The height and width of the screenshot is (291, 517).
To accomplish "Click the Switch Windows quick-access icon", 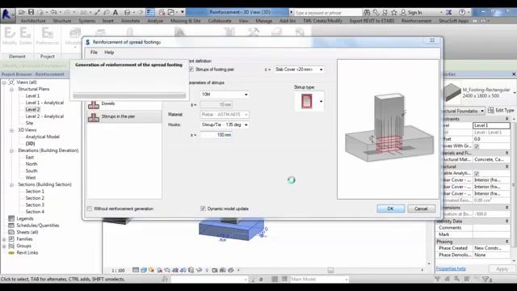I will (x=171, y=12).
